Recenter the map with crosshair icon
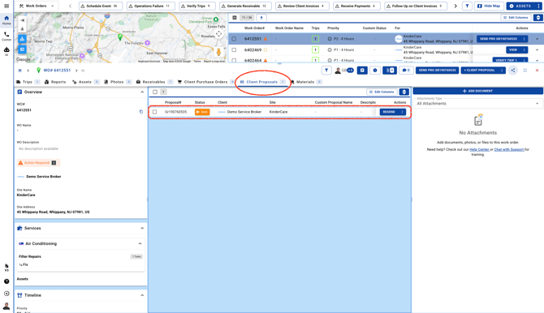This screenshot has height=313, width=544. (x=218, y=34)
